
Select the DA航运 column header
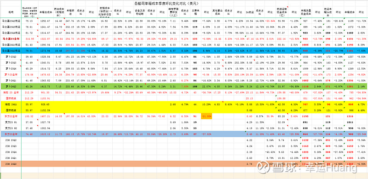pyautogui.click(x=249, y=11)
